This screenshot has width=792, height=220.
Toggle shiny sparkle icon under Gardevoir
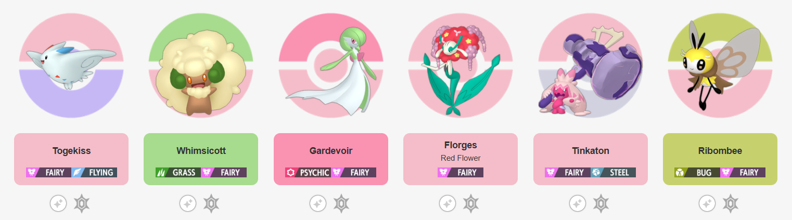(318, 203)
